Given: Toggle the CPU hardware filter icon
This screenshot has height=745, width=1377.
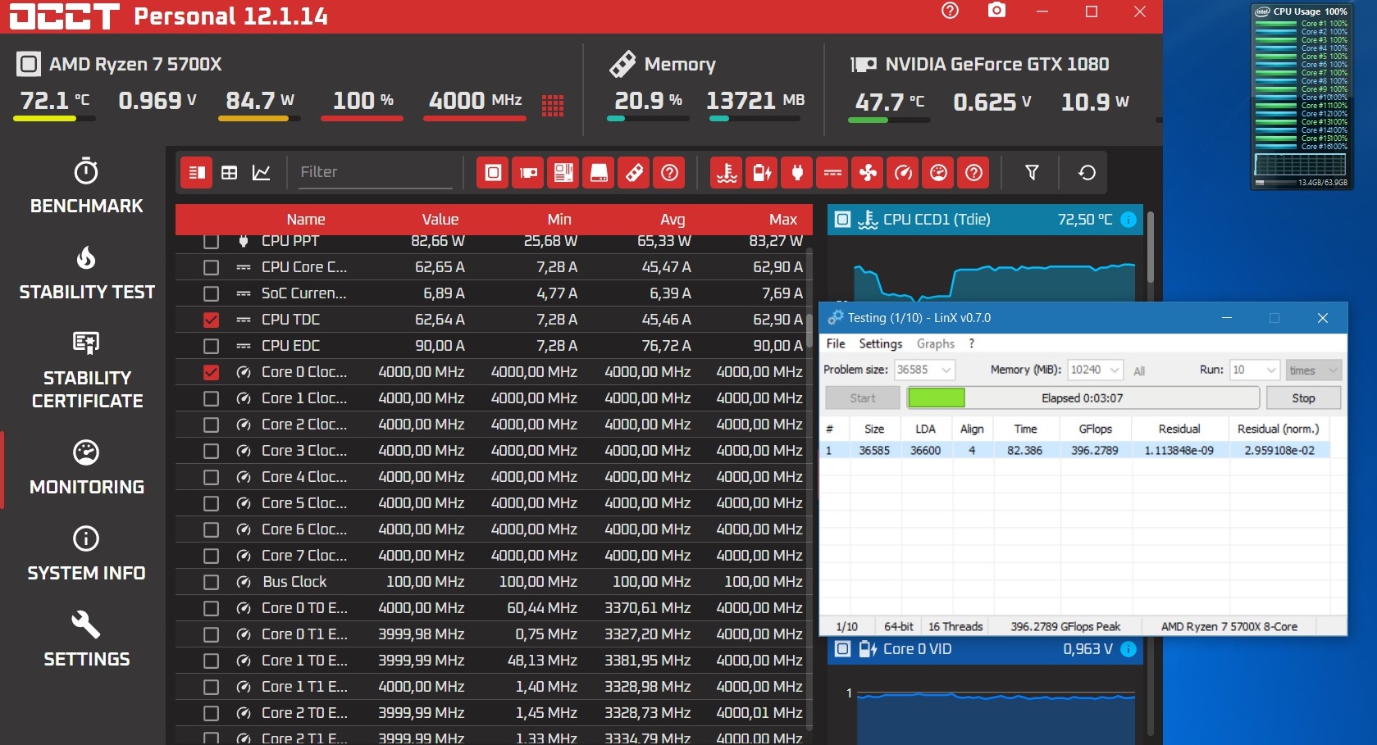Looking at the screenshot, I should (493, 172).
